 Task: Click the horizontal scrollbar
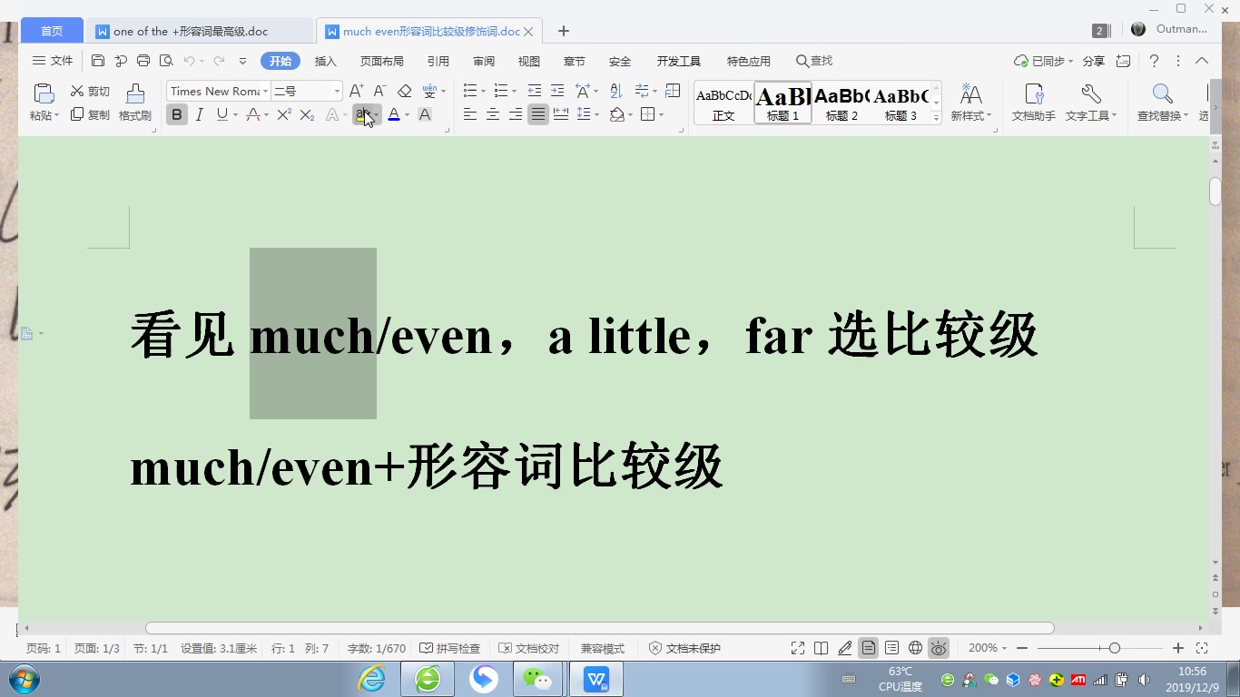[599, 628]
